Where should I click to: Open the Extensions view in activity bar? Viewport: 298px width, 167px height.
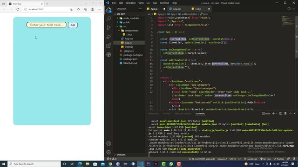[108, 45]
